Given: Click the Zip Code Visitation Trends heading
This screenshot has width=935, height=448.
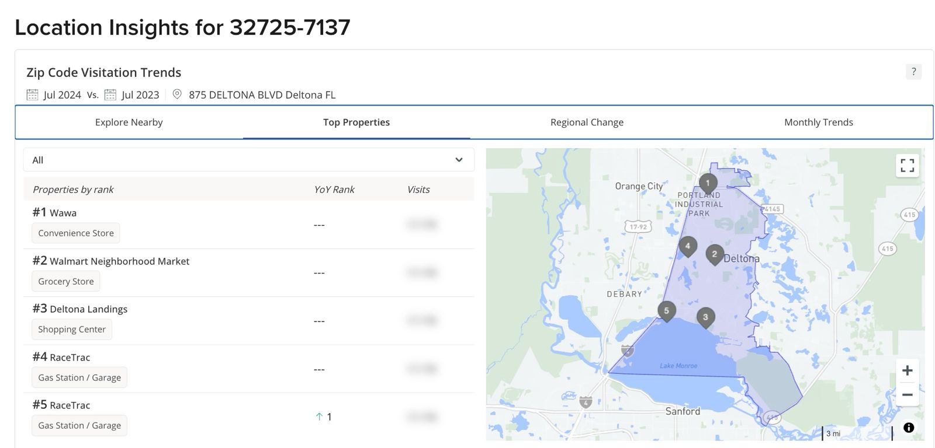Looking at the screenshot, I should click(x=103, y=72).
